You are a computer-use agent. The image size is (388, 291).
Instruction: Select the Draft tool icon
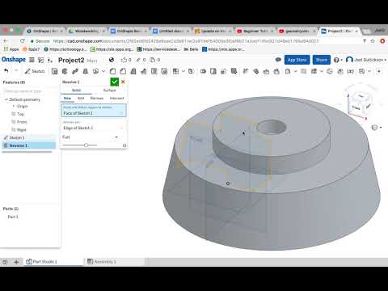(x=133, y=71)
